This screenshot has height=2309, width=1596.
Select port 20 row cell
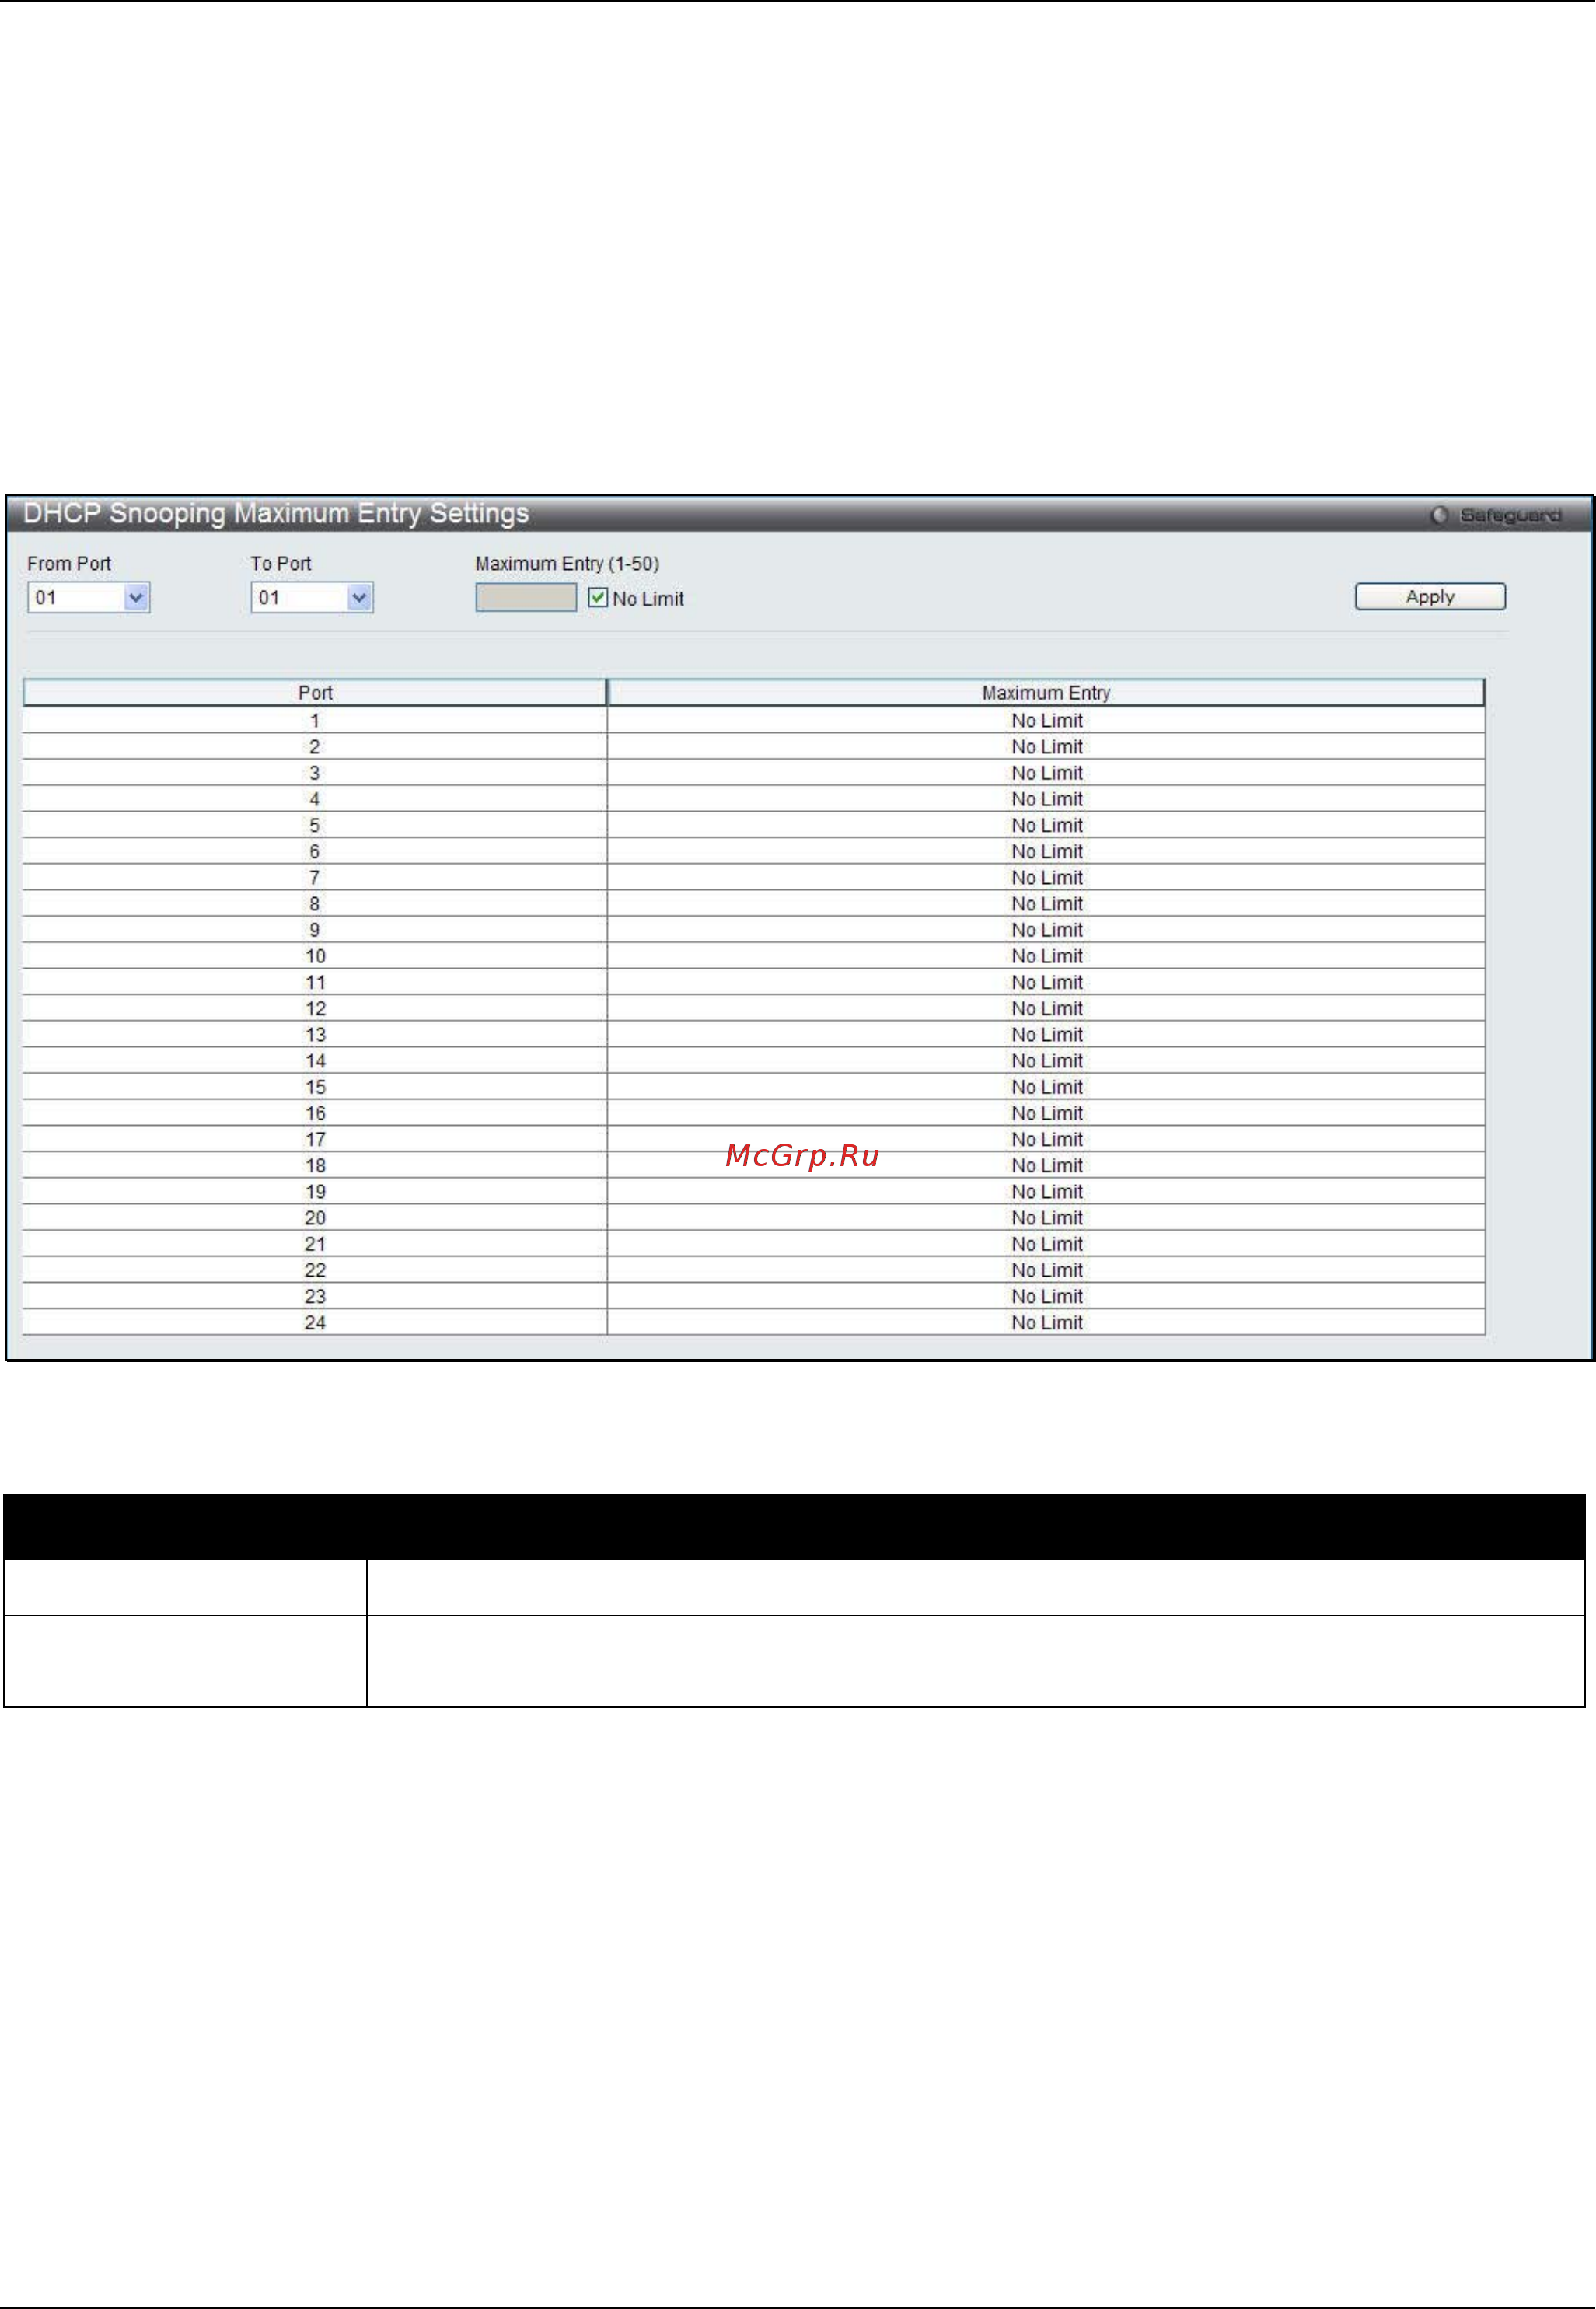point(315,1218)
